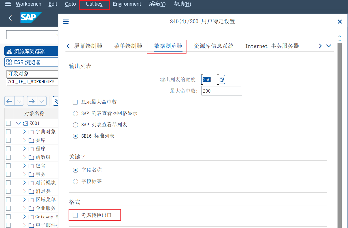Open the back-navigation history dropdown
Viewport: 348px width, 228px height.
click(x=19, y=101)
